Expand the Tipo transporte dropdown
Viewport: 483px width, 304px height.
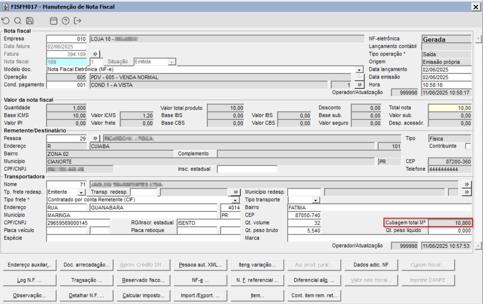pyautogui.click(x=315, y=200)
